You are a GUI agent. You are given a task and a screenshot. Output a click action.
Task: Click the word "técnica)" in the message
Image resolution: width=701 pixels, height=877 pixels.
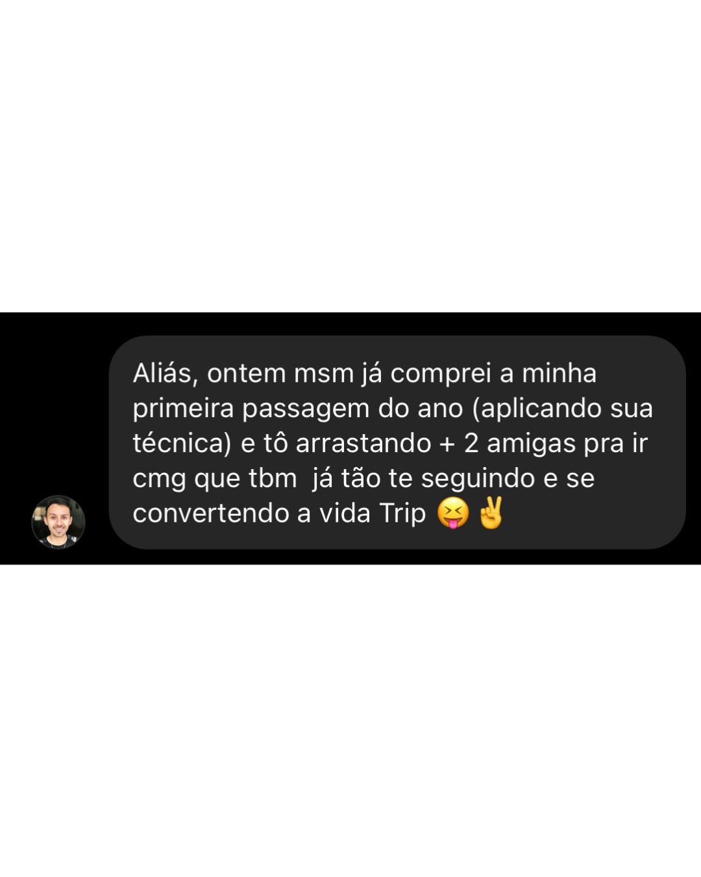pyautogui.click(x=182, y=444)
